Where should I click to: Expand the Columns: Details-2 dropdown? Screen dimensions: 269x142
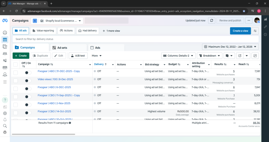point(178,56)
